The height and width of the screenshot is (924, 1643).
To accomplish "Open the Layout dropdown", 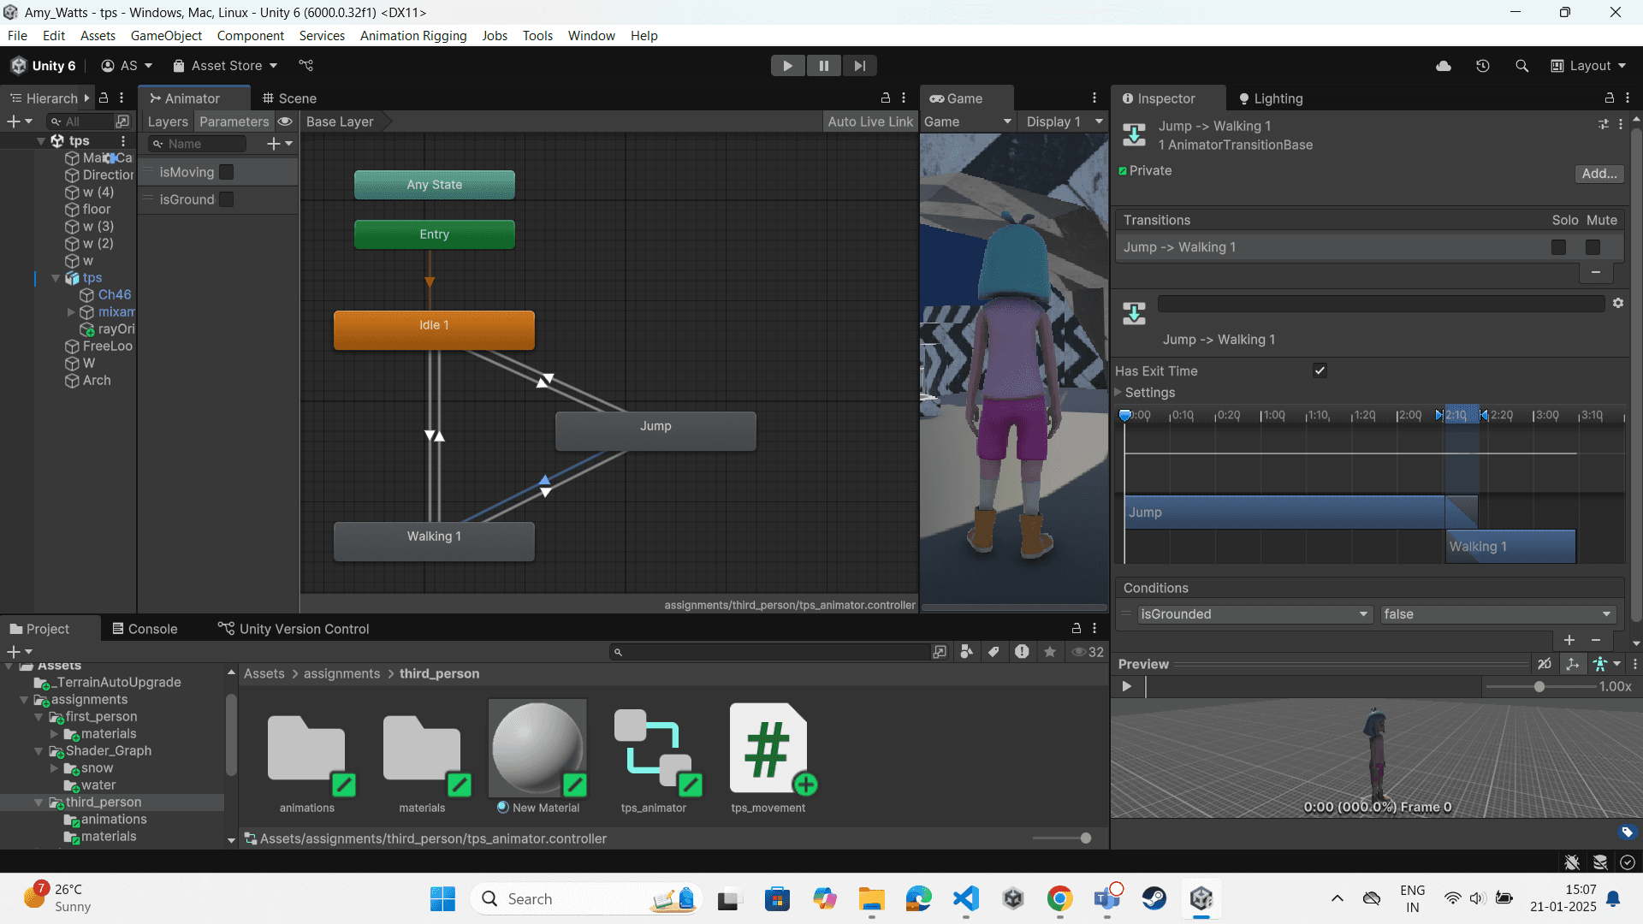I will coord(1588,66).
